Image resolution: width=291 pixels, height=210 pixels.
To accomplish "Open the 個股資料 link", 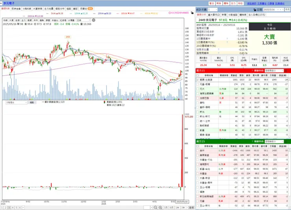I will [252, 4].
